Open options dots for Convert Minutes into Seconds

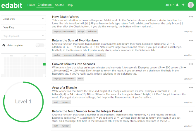click(x=191, y=64)
